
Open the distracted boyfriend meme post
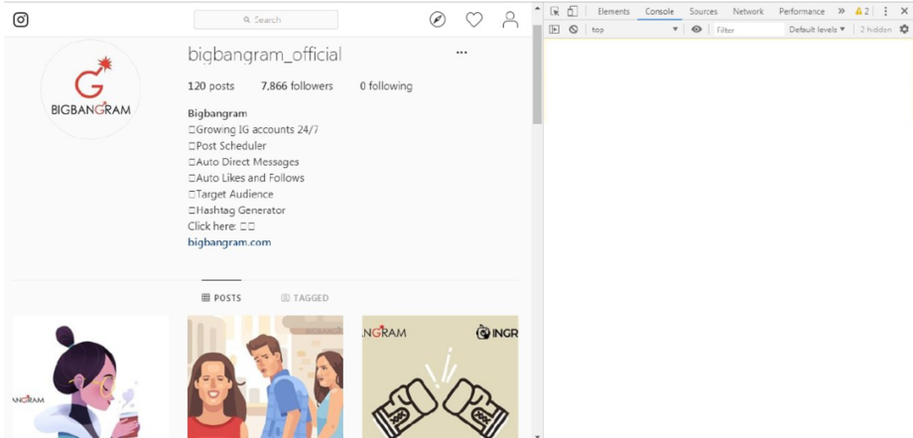point(265,376)
